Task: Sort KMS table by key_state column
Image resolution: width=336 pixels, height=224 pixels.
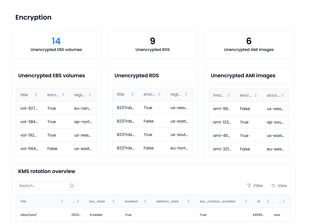Action: 114,201
